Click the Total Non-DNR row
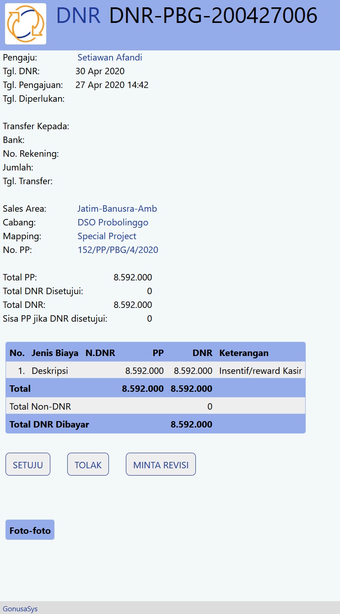340x614 pixels. coord(40,406)
